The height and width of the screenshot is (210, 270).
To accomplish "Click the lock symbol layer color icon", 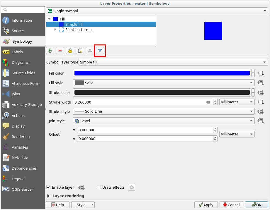I will [70, 51].
